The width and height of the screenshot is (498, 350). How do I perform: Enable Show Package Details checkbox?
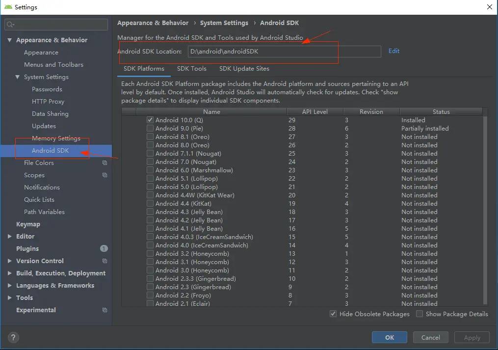coord(419,314)
